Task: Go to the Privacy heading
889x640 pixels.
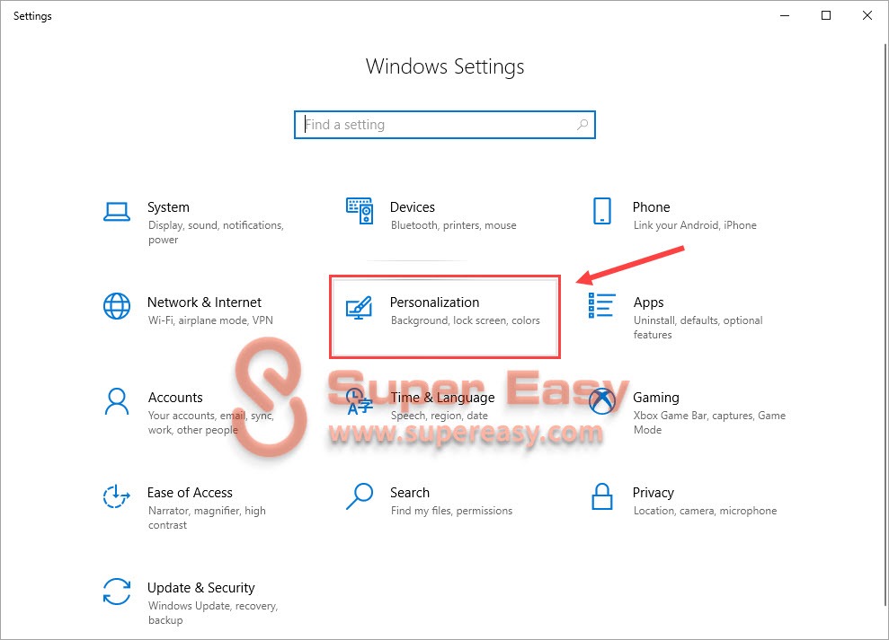Action: point(653,493)
